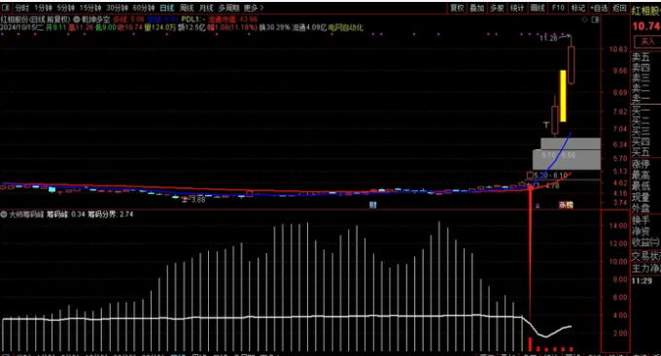The height and width of the screenshot is (356, 661).
Task: Click the 标记 mark button
Action: 578,8
